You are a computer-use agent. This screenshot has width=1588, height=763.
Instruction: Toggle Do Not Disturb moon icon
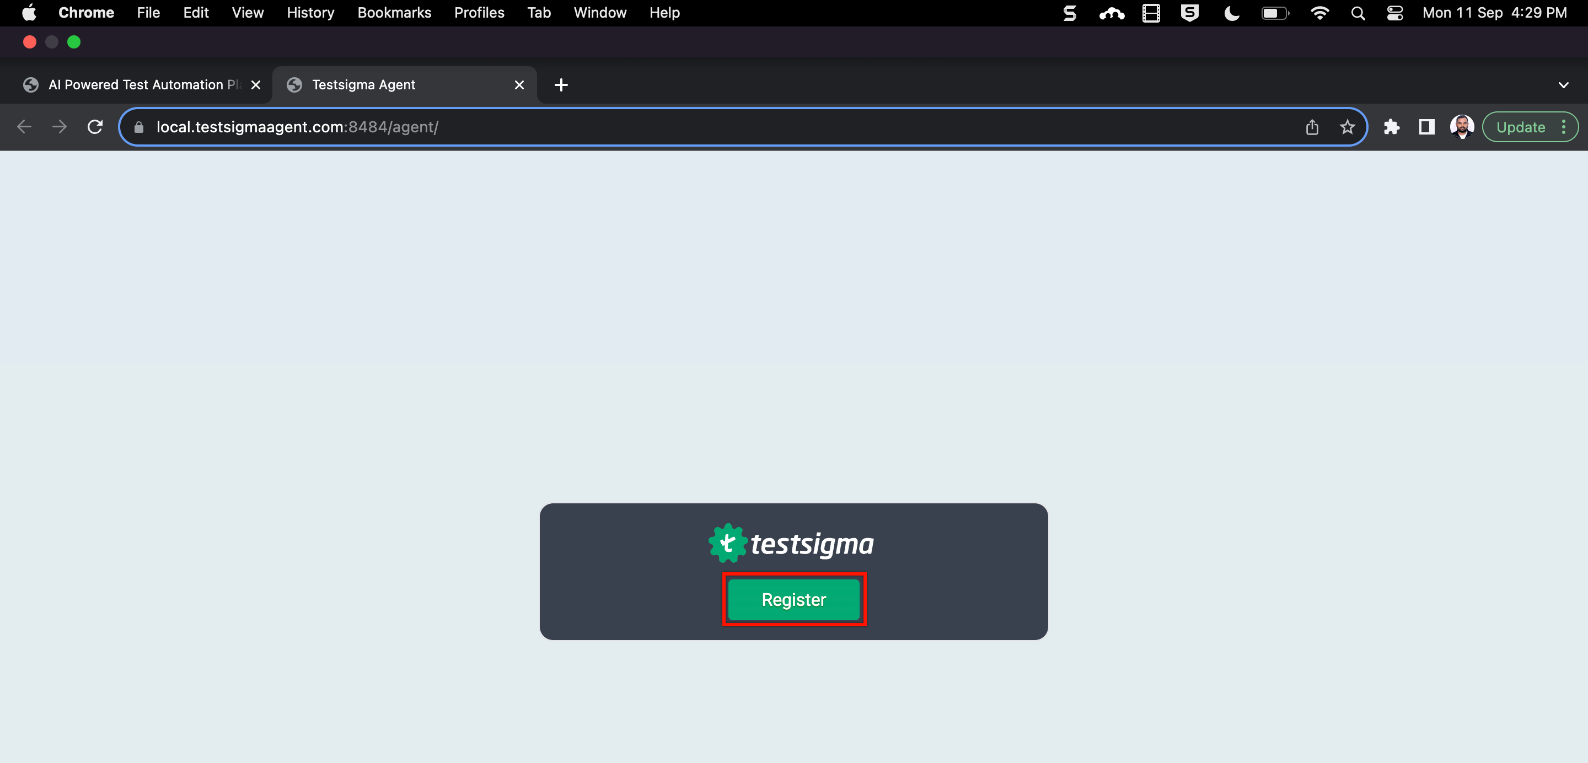[1231, 13]
